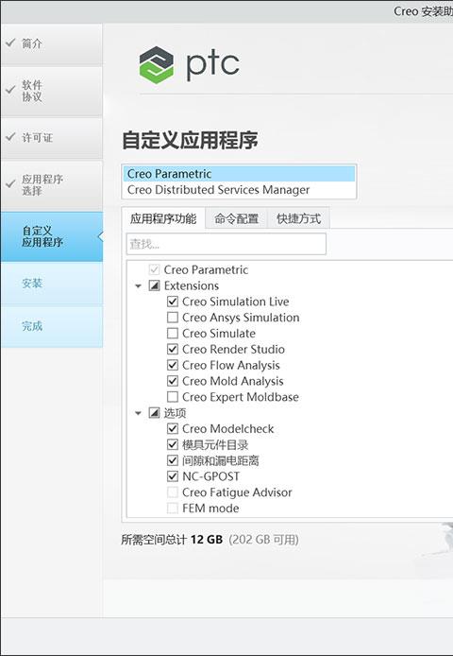Enable Creo Expert Moldbase checkbox

pyautogui.click(x=173, y=397)
